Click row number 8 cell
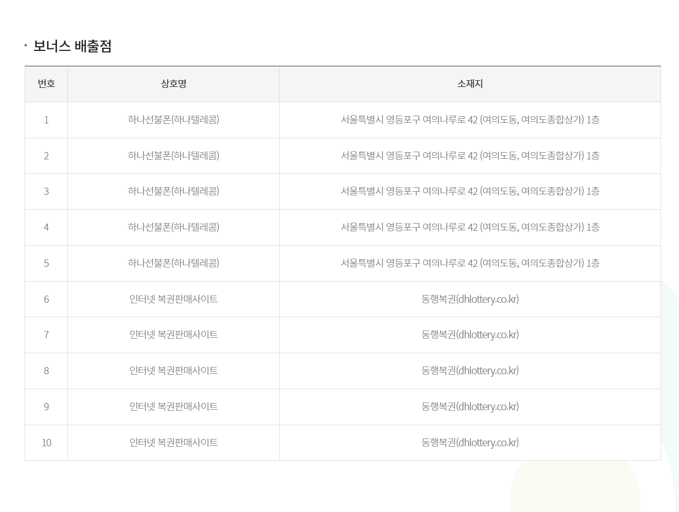The height and width of the screenshot is (512, 679). (x=46, y=371)
